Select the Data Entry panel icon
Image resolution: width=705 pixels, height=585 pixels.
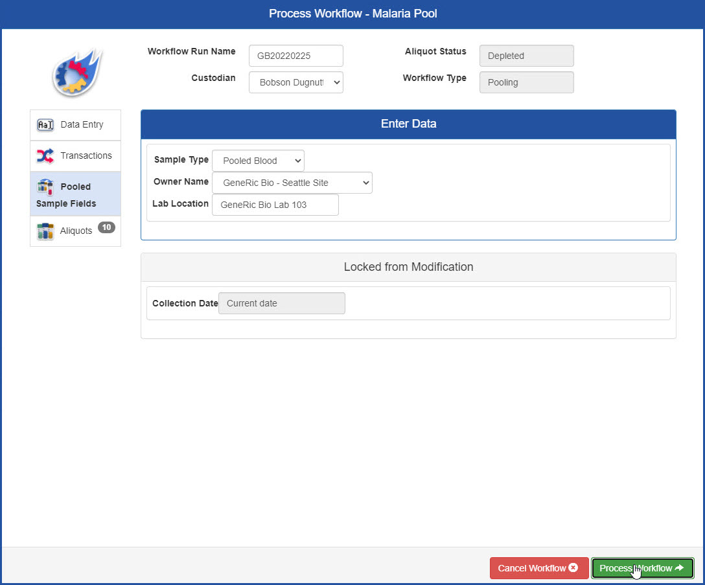(x=45, y=124)
